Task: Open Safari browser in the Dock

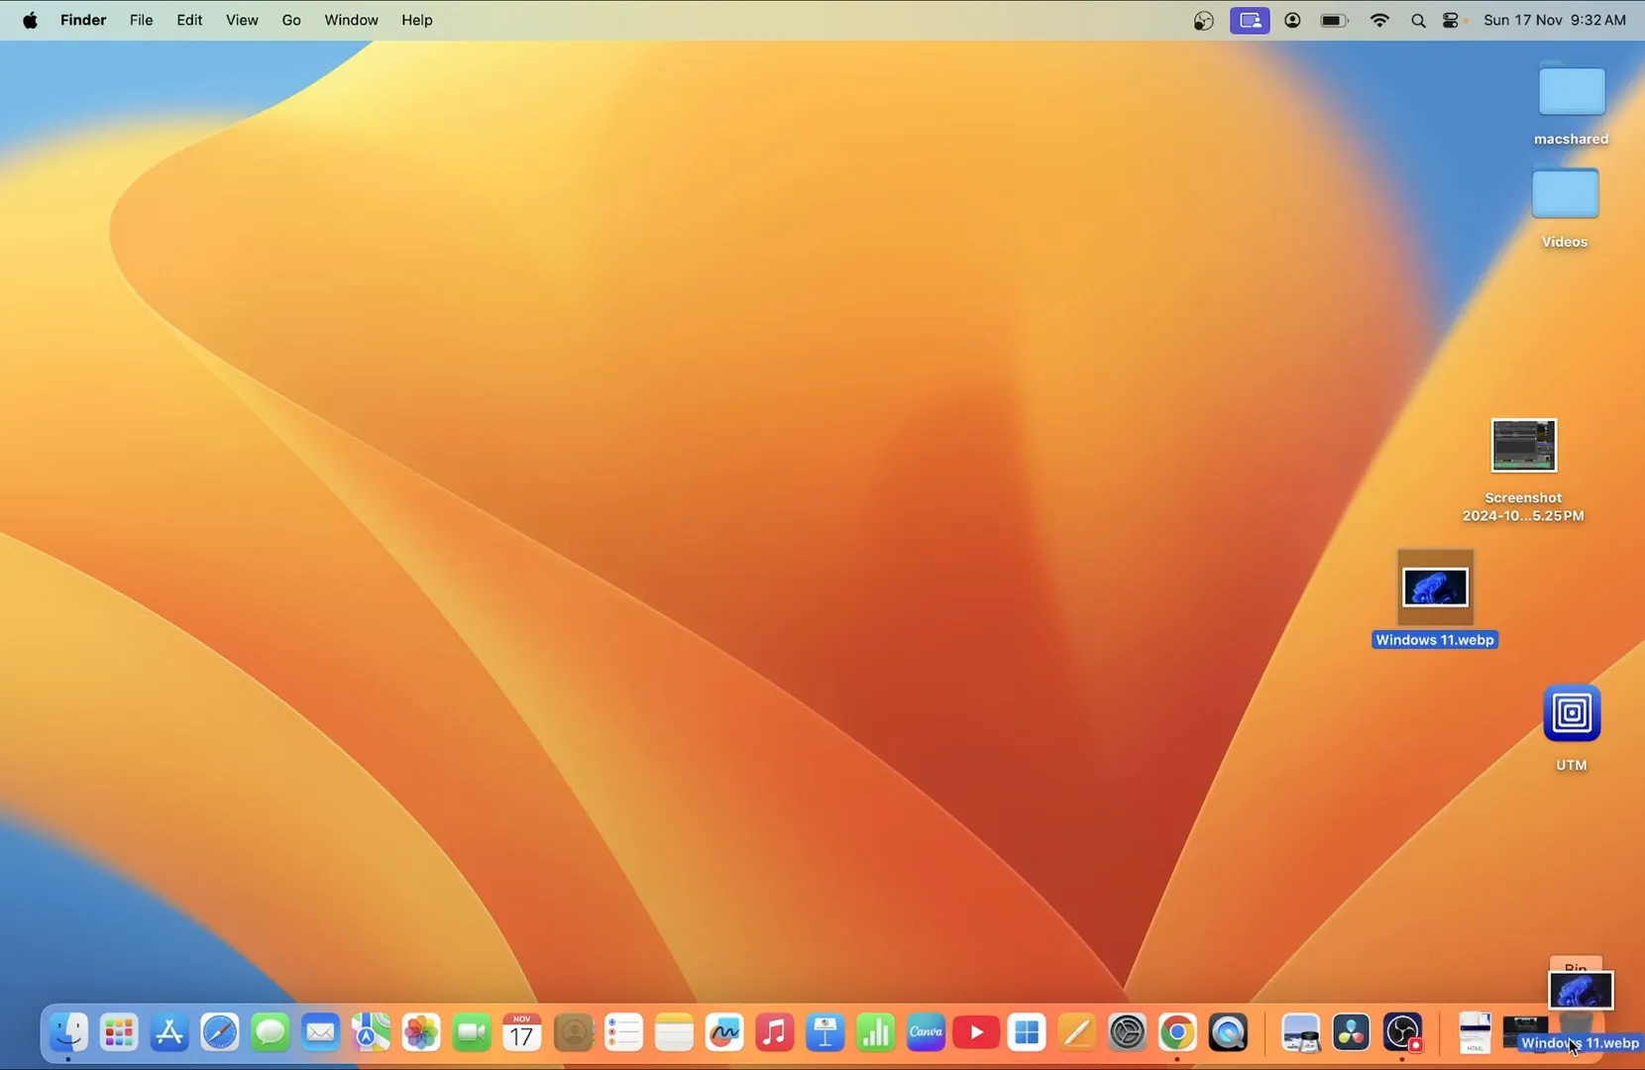Action: pos(220,1033)
